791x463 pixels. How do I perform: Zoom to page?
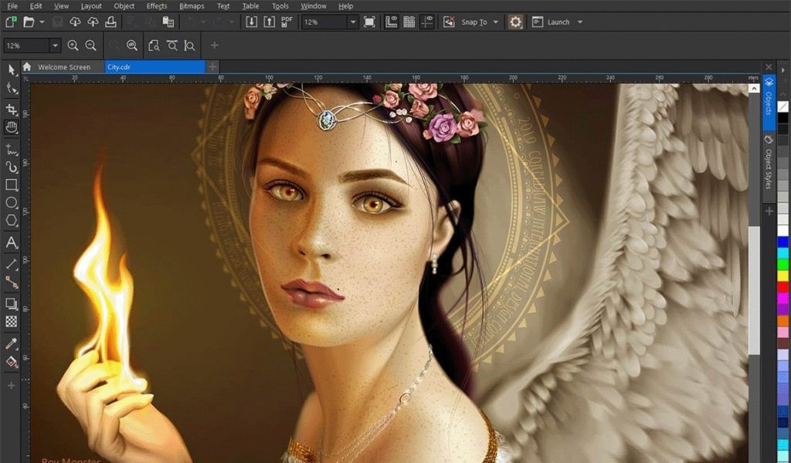point(154,46)
